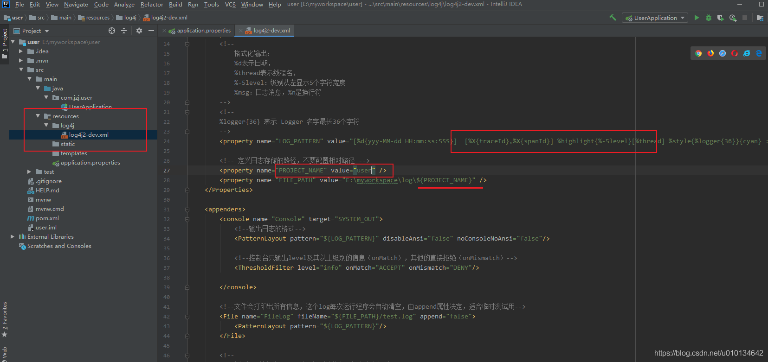
Task: Open file preview in Internet Explorer
Action: (747, 53)
